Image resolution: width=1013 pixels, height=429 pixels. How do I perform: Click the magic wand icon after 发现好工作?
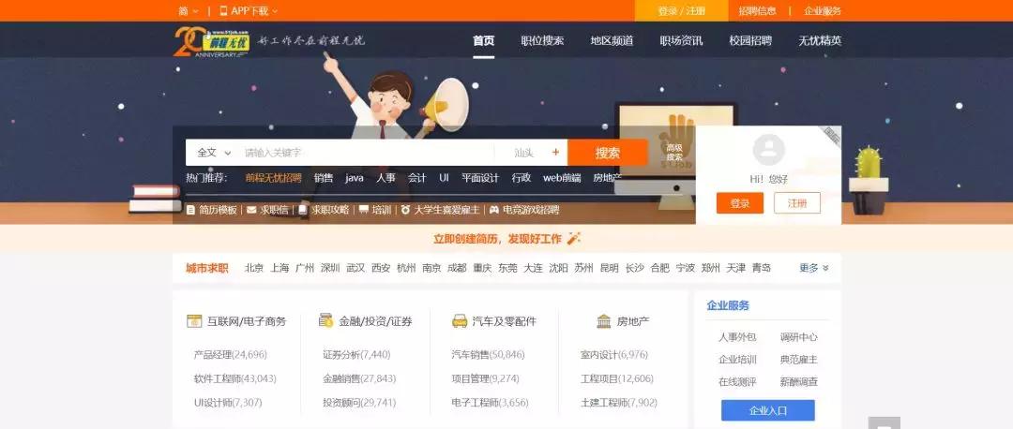[x=574, y=239]
